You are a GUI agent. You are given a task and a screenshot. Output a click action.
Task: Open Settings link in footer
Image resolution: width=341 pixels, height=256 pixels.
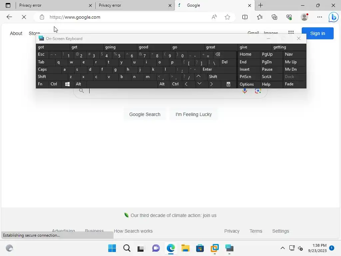coord(280,231)
